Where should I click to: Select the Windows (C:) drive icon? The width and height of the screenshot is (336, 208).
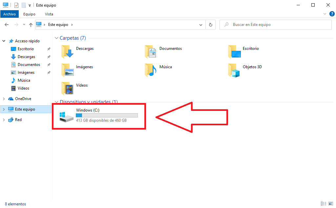(67, 116)
